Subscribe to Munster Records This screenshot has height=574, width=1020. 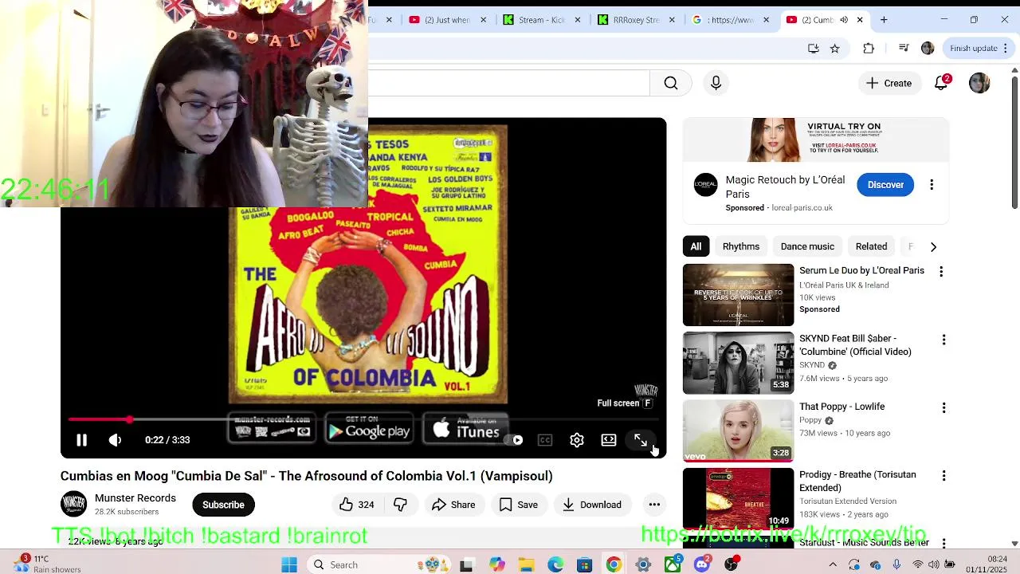coord(223,505)
